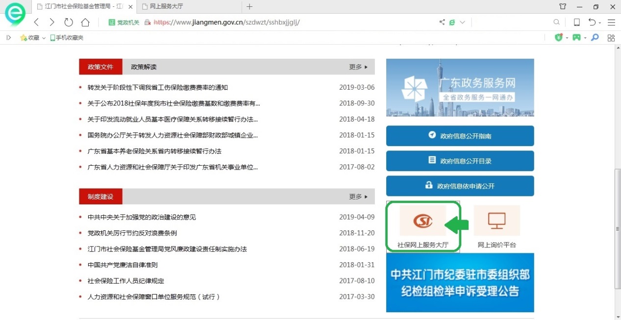Open the browser hamburger menu
This screenshot has width=621, height=320.
pyautogui.click(x=611, y=22)
